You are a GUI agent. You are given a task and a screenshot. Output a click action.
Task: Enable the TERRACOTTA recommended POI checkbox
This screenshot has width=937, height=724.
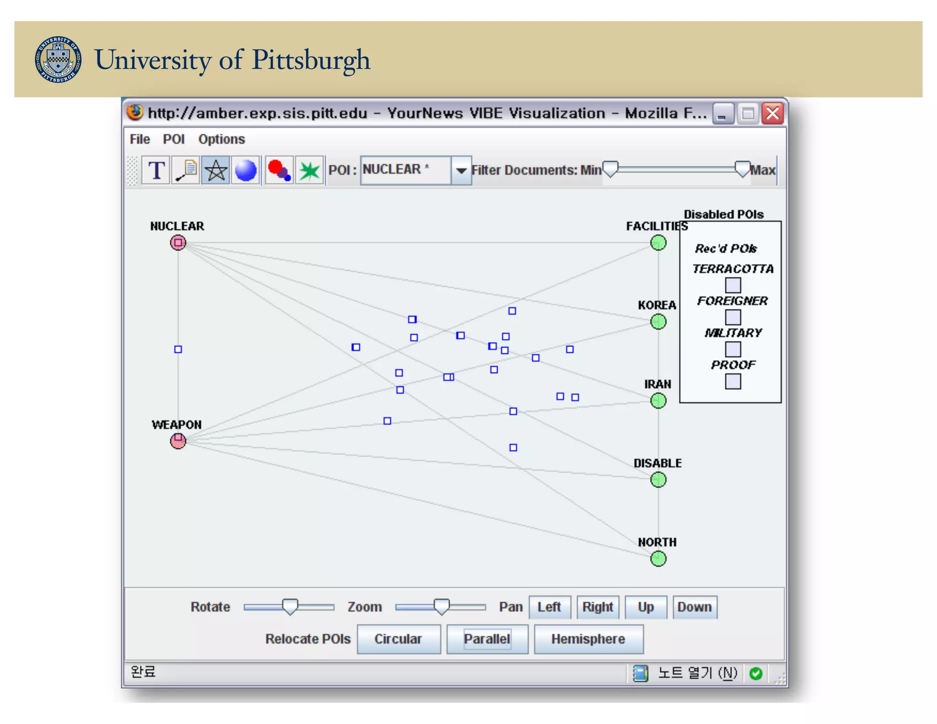pyautogui.click(x=732, y=285)
